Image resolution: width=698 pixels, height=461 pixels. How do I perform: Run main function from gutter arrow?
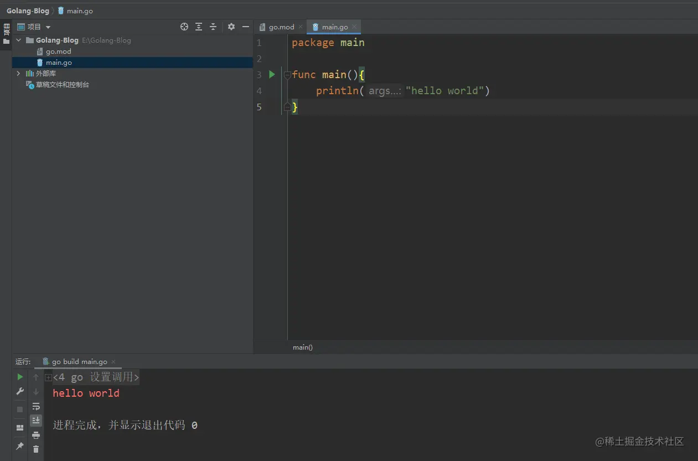coord(272,74)
